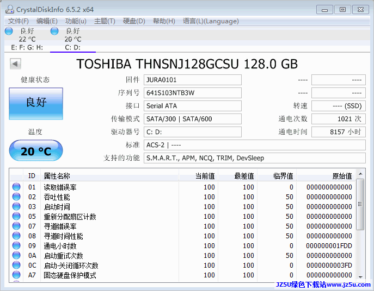Click the supported features field S.M.A.R.T., APM
The height and width of the screenshot is (291, 374).
coord(254,158)
